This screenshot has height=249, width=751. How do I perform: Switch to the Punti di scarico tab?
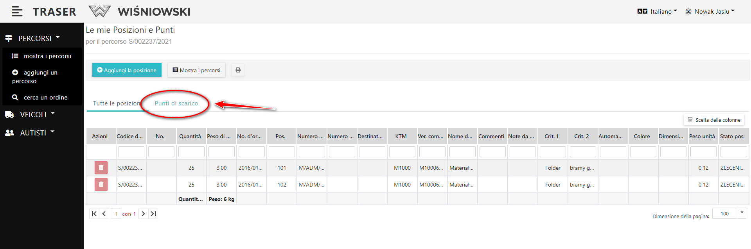176,103
